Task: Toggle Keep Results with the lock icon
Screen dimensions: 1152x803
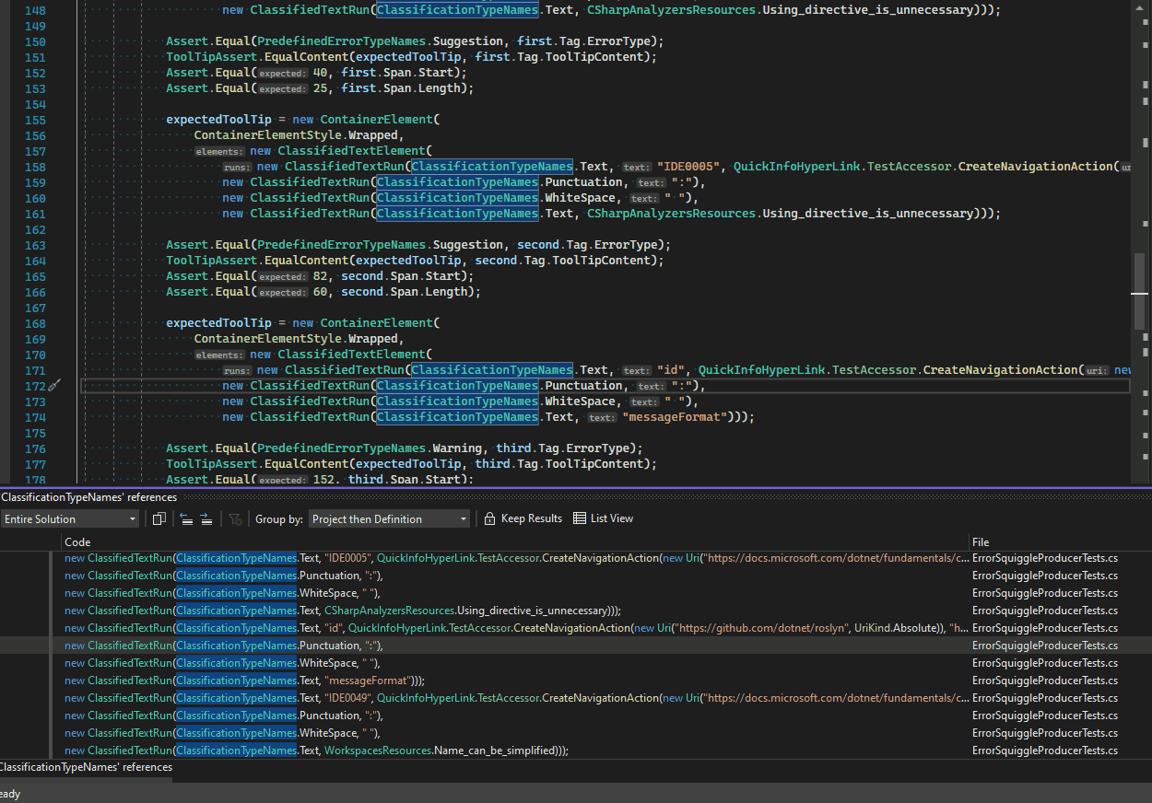Action: pos(523,518)
